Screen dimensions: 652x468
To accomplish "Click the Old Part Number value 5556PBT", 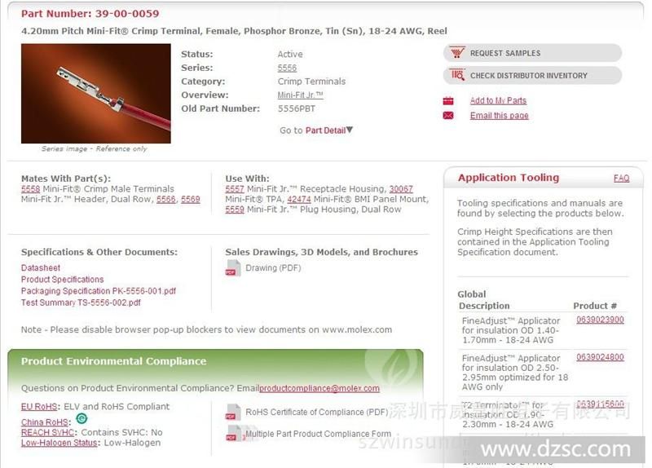I will 297,109.
